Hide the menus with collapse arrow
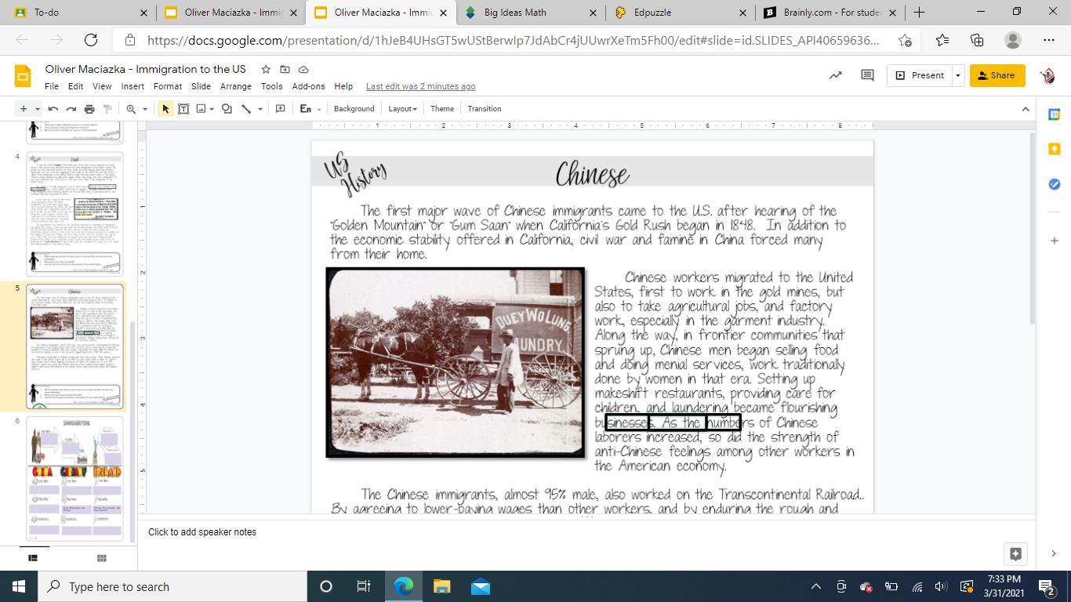Viewport: 1071px width, 602px height. 1025,109
